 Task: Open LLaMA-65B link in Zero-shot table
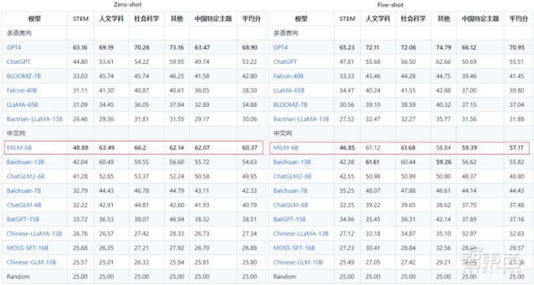22,105
